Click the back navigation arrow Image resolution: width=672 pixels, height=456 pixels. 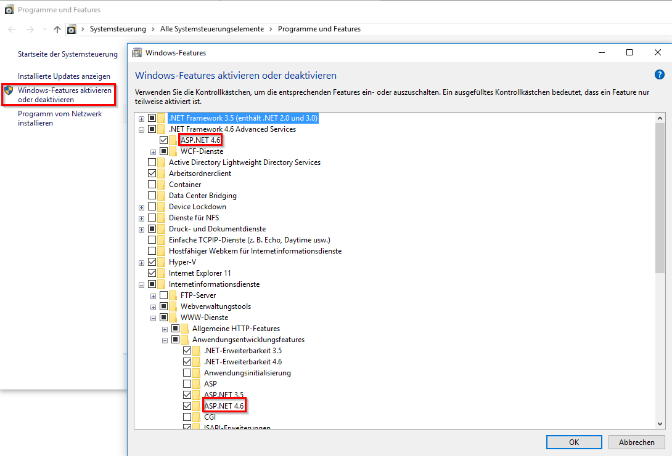tap(11, 28)
